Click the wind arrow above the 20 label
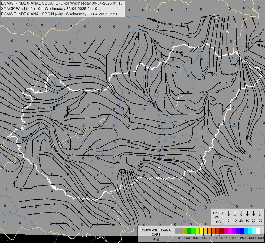265x243 pixels. point(241,214)
